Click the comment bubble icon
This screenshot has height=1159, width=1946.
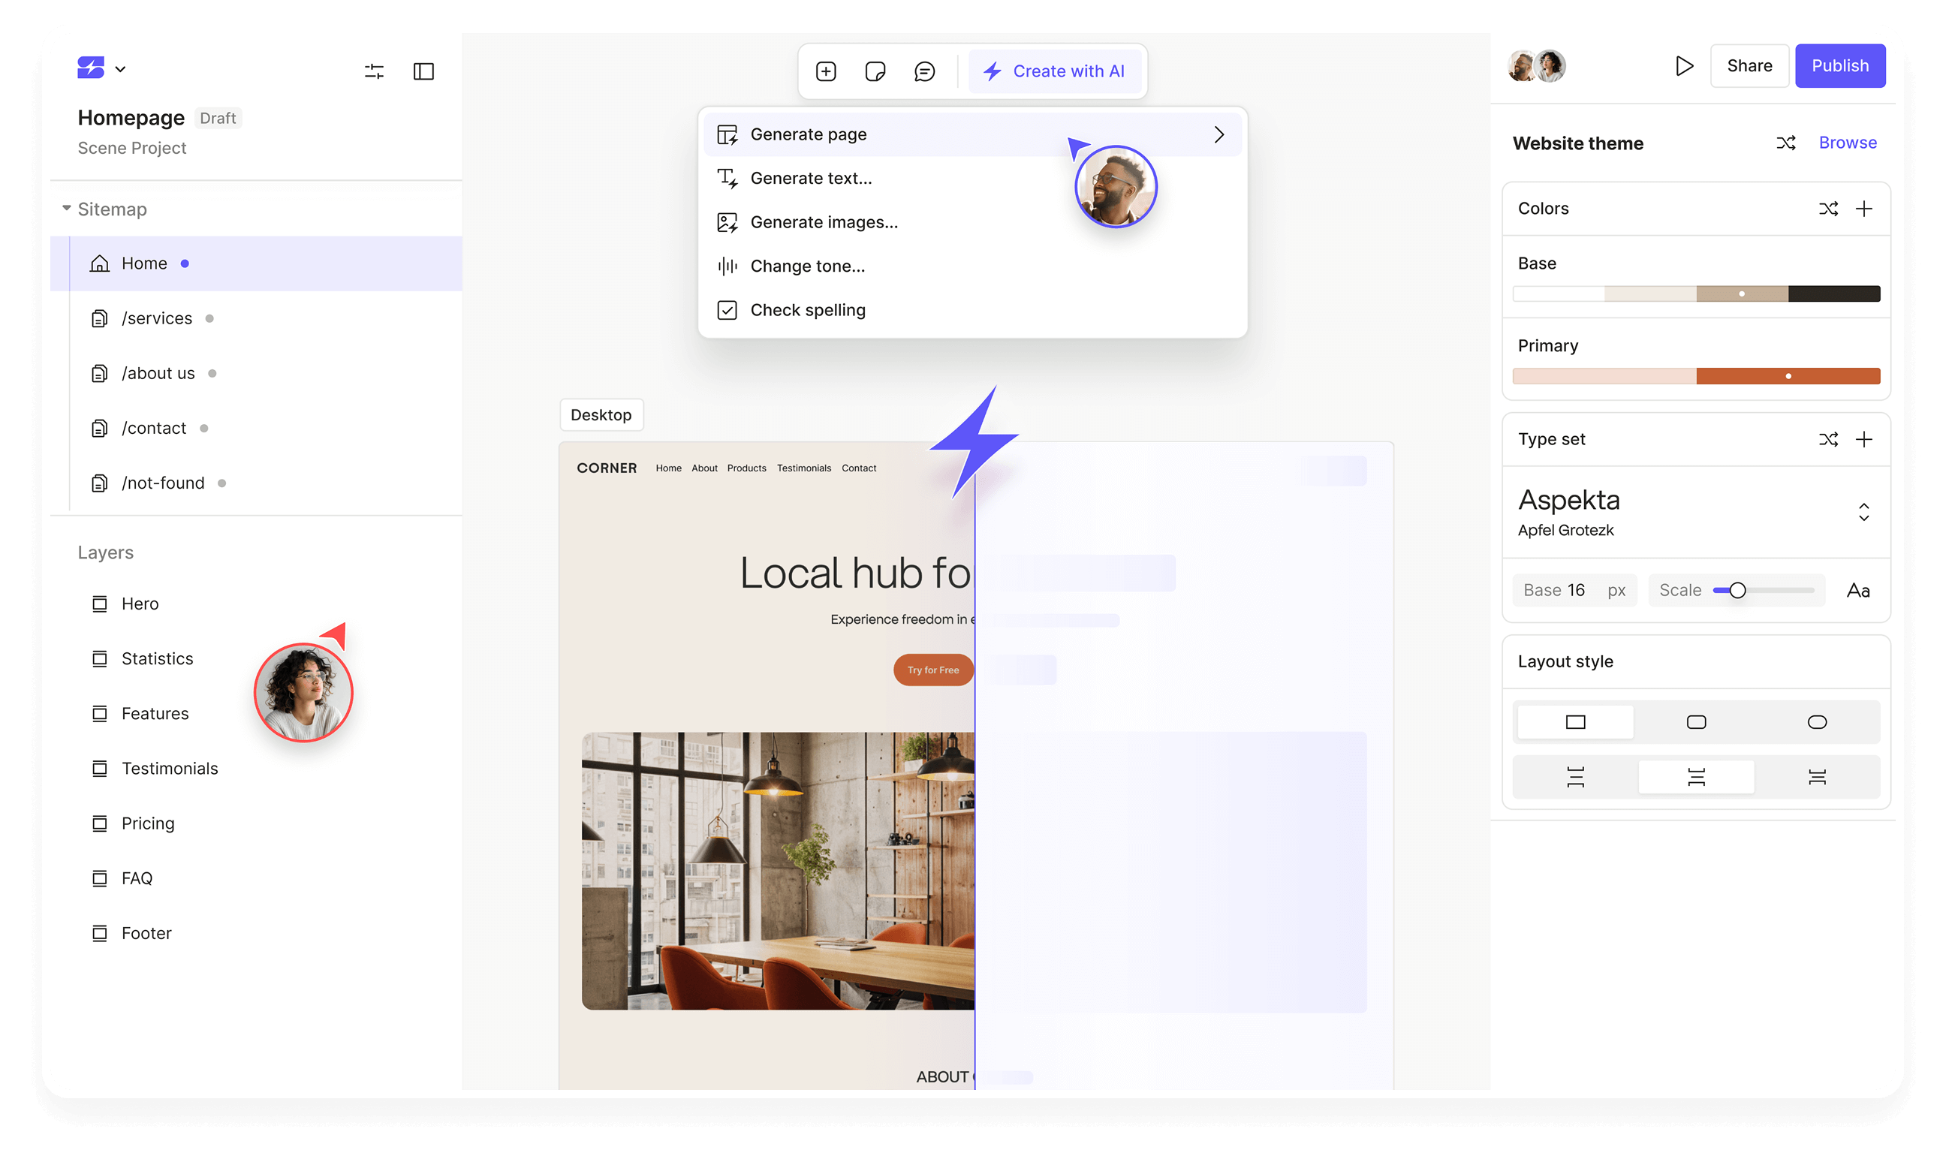click(923, 71)
